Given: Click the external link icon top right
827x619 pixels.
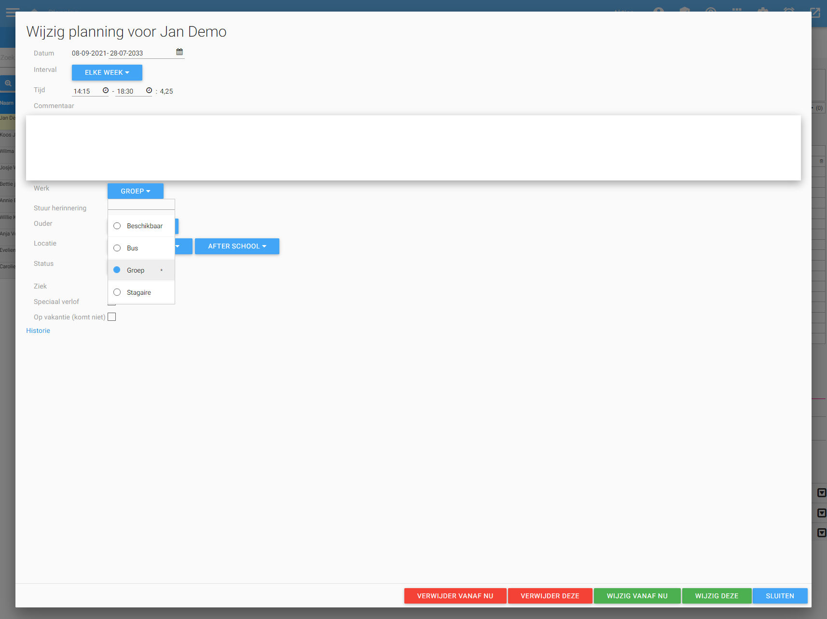Looking at the screenshot, I should pyautogui.click(x=815, y=13).
